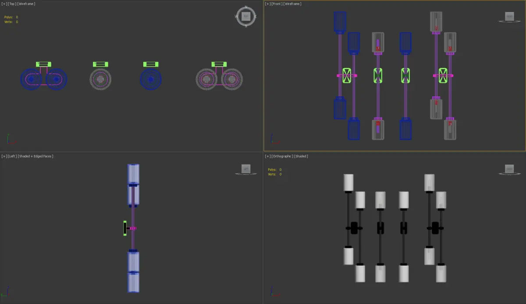
Task: Open the [Wireframe] menu in Top viewport
Action: (26, 4)
